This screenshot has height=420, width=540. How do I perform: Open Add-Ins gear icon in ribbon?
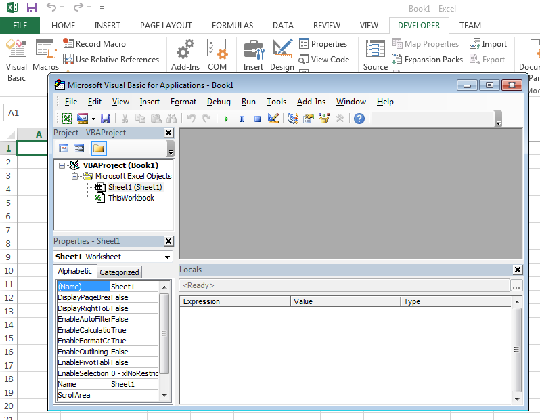(x=185, y=54)
